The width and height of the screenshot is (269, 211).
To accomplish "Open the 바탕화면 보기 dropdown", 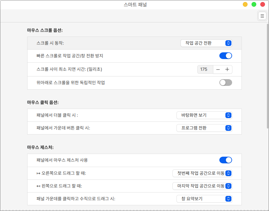I will (x=204, y=115).
